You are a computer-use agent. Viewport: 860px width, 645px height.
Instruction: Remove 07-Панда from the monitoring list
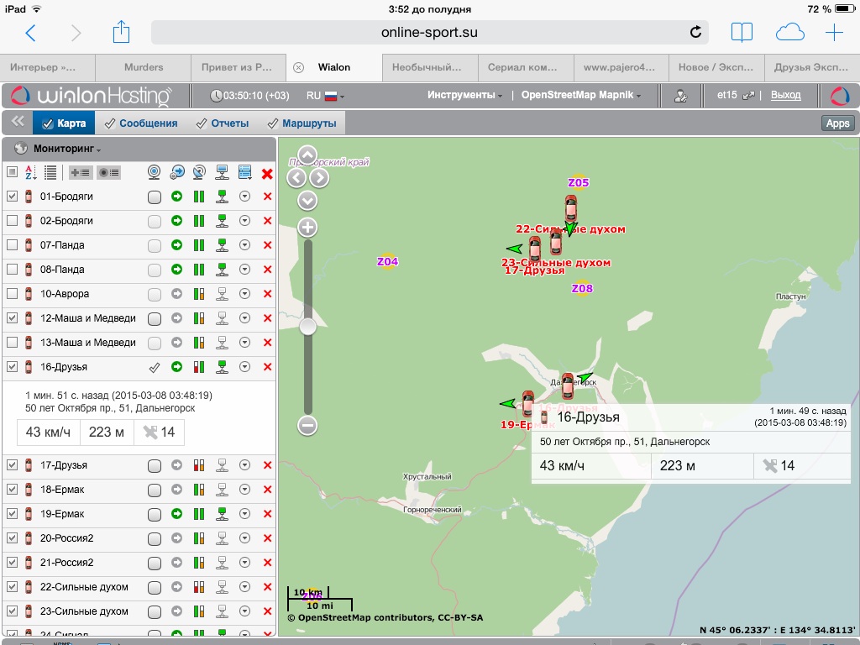click(267, 245)
